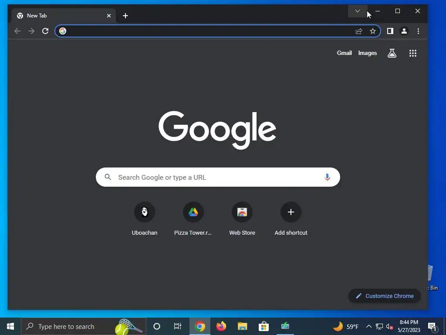
Task: Open the notification center
Action: (432, 327)
